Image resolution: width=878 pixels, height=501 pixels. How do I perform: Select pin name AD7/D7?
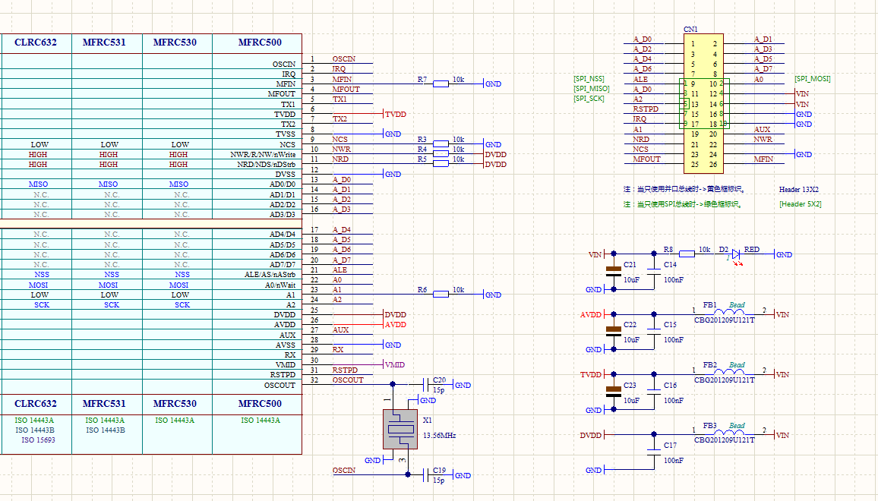point(283,264)
